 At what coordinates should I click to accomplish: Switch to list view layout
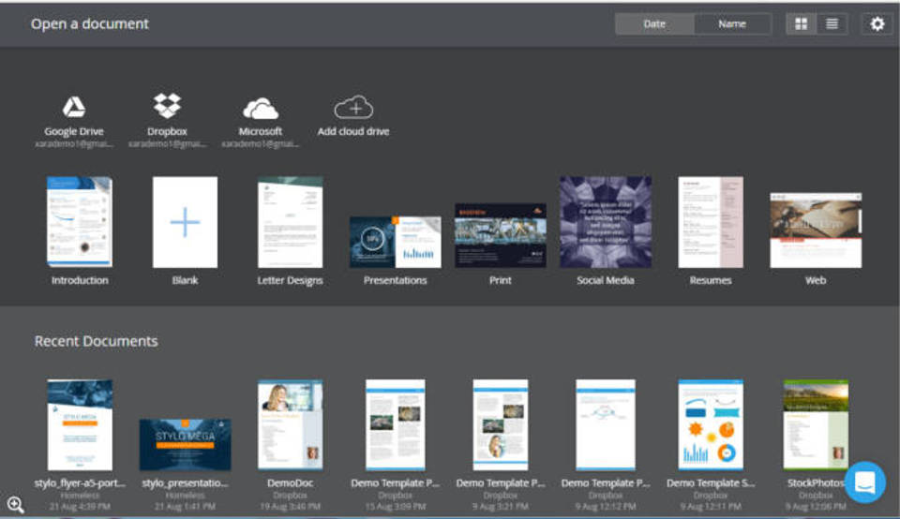(x=831, y=24)
